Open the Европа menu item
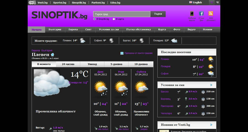248x132 pixels. tap(73, 30)
